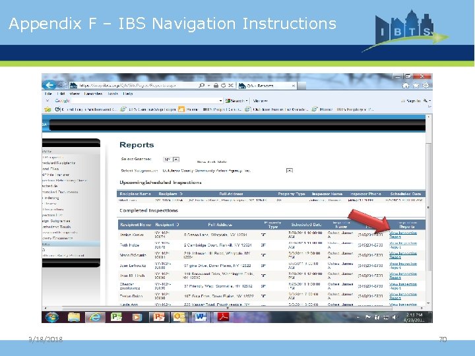The width and height of the screenshot is (475, 356).
Task: Click the browser address bar URL
Action: click(127, 86)
